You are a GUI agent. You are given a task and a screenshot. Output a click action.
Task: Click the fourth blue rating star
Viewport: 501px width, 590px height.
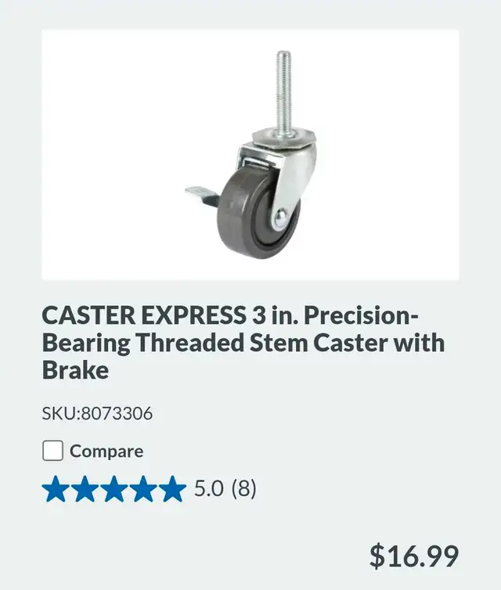pyautogui.click(x=143, y=489)
